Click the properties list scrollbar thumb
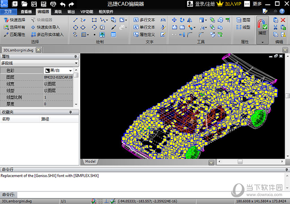 coord(76,75)
